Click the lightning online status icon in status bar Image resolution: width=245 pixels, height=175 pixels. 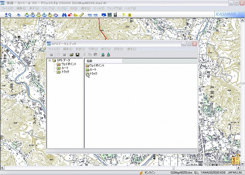click(141, 173)
